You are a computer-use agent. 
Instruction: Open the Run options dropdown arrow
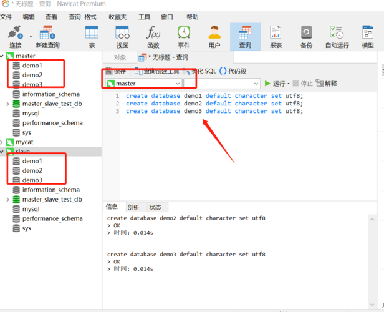[289, 84]
